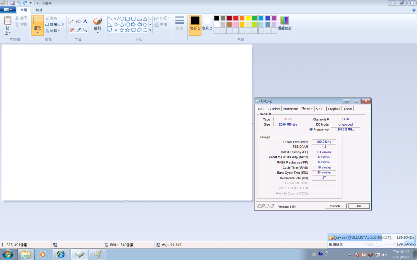
Task: Select the Text tool
Action: pyautogui.click(x=86, y=21)
